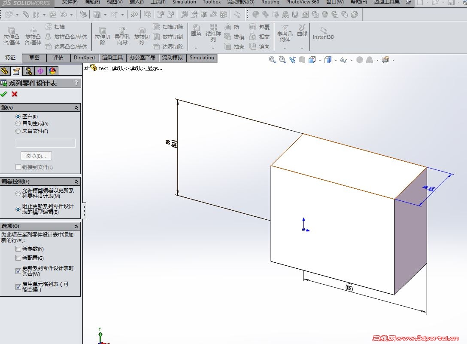
Task: Toggle 启用单元格列表 checkbox
Action: [x=18, y=287]
